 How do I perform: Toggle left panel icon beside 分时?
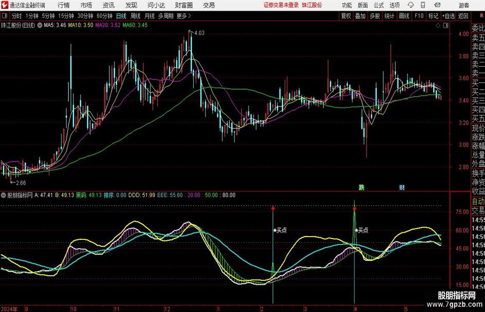coord(5,16)
